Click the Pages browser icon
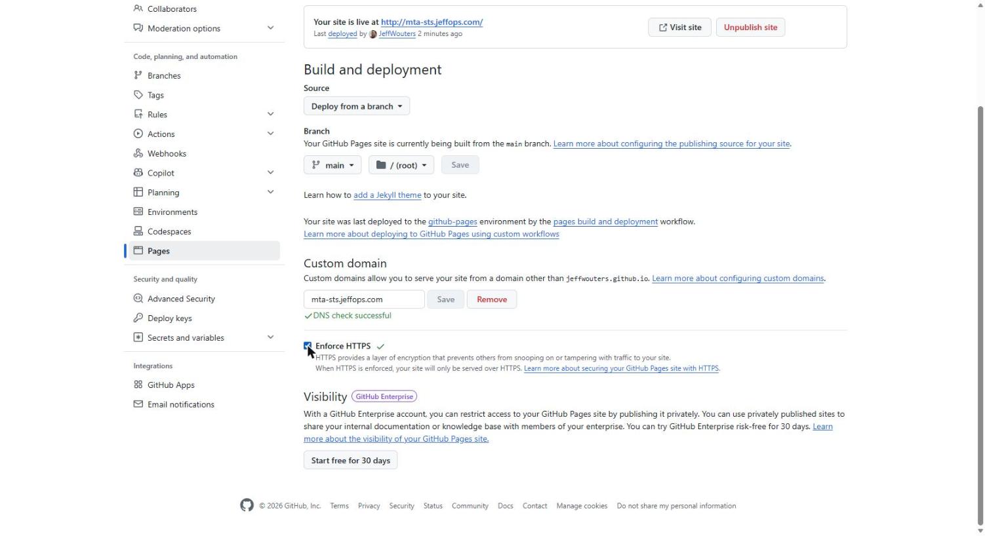Image resolution: width=985 pixels, height=536 pixels. point(138,250)
